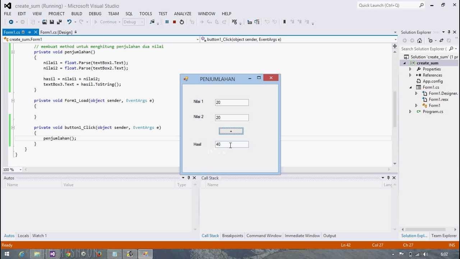Open the TOOLS menu
460x259 pixels.
tap(146, 14)
